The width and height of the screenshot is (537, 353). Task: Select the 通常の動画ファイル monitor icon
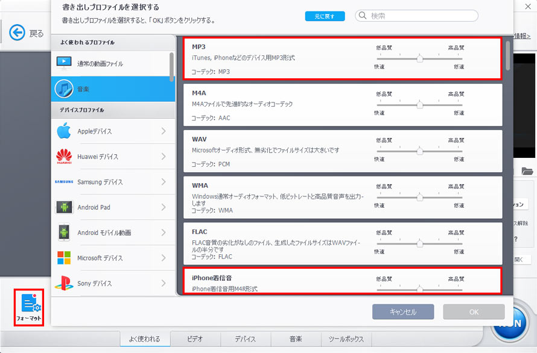tap(64, 63)
